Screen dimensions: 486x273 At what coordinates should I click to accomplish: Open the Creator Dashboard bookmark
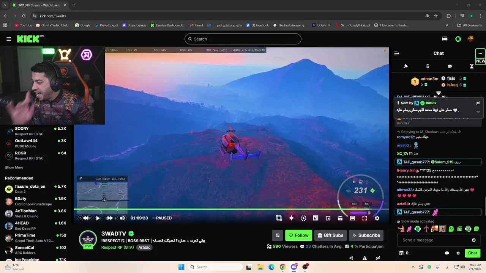click(x=168, y=25)
